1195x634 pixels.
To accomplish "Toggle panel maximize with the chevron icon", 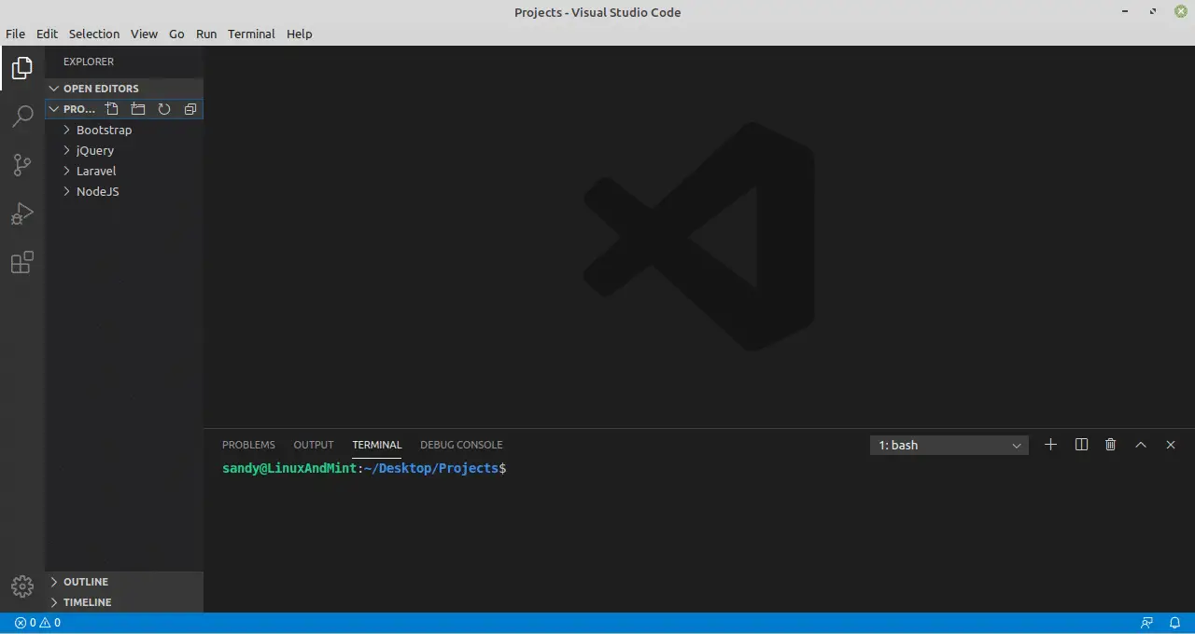I will click(1140, 445).
